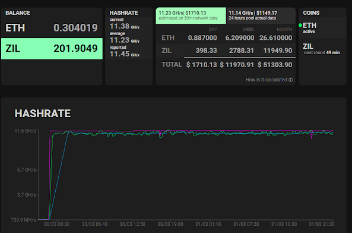Switch to the 24 hours pool data tab
Viewport: 352px width, 233px height.
click(261, 15)
